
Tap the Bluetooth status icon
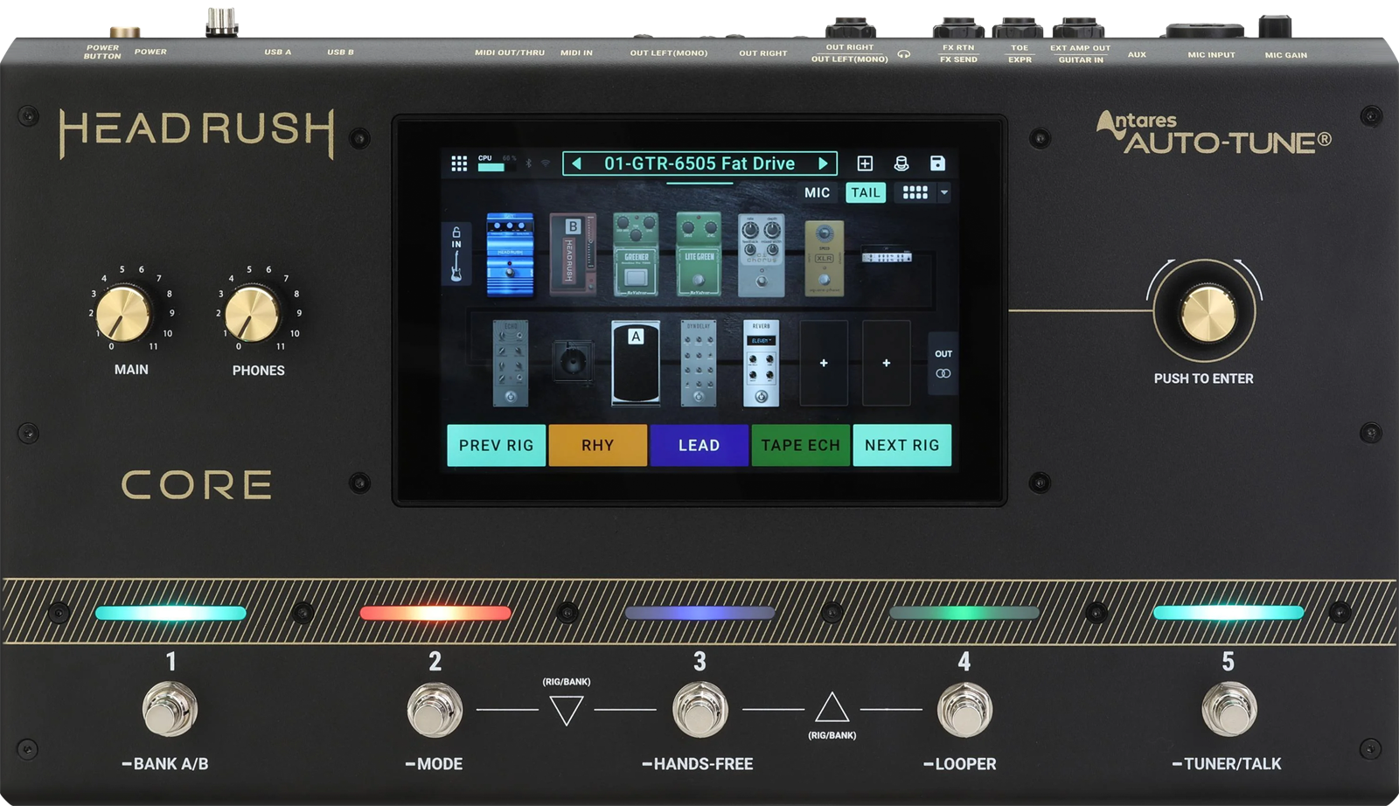click(x=528, y=163)
